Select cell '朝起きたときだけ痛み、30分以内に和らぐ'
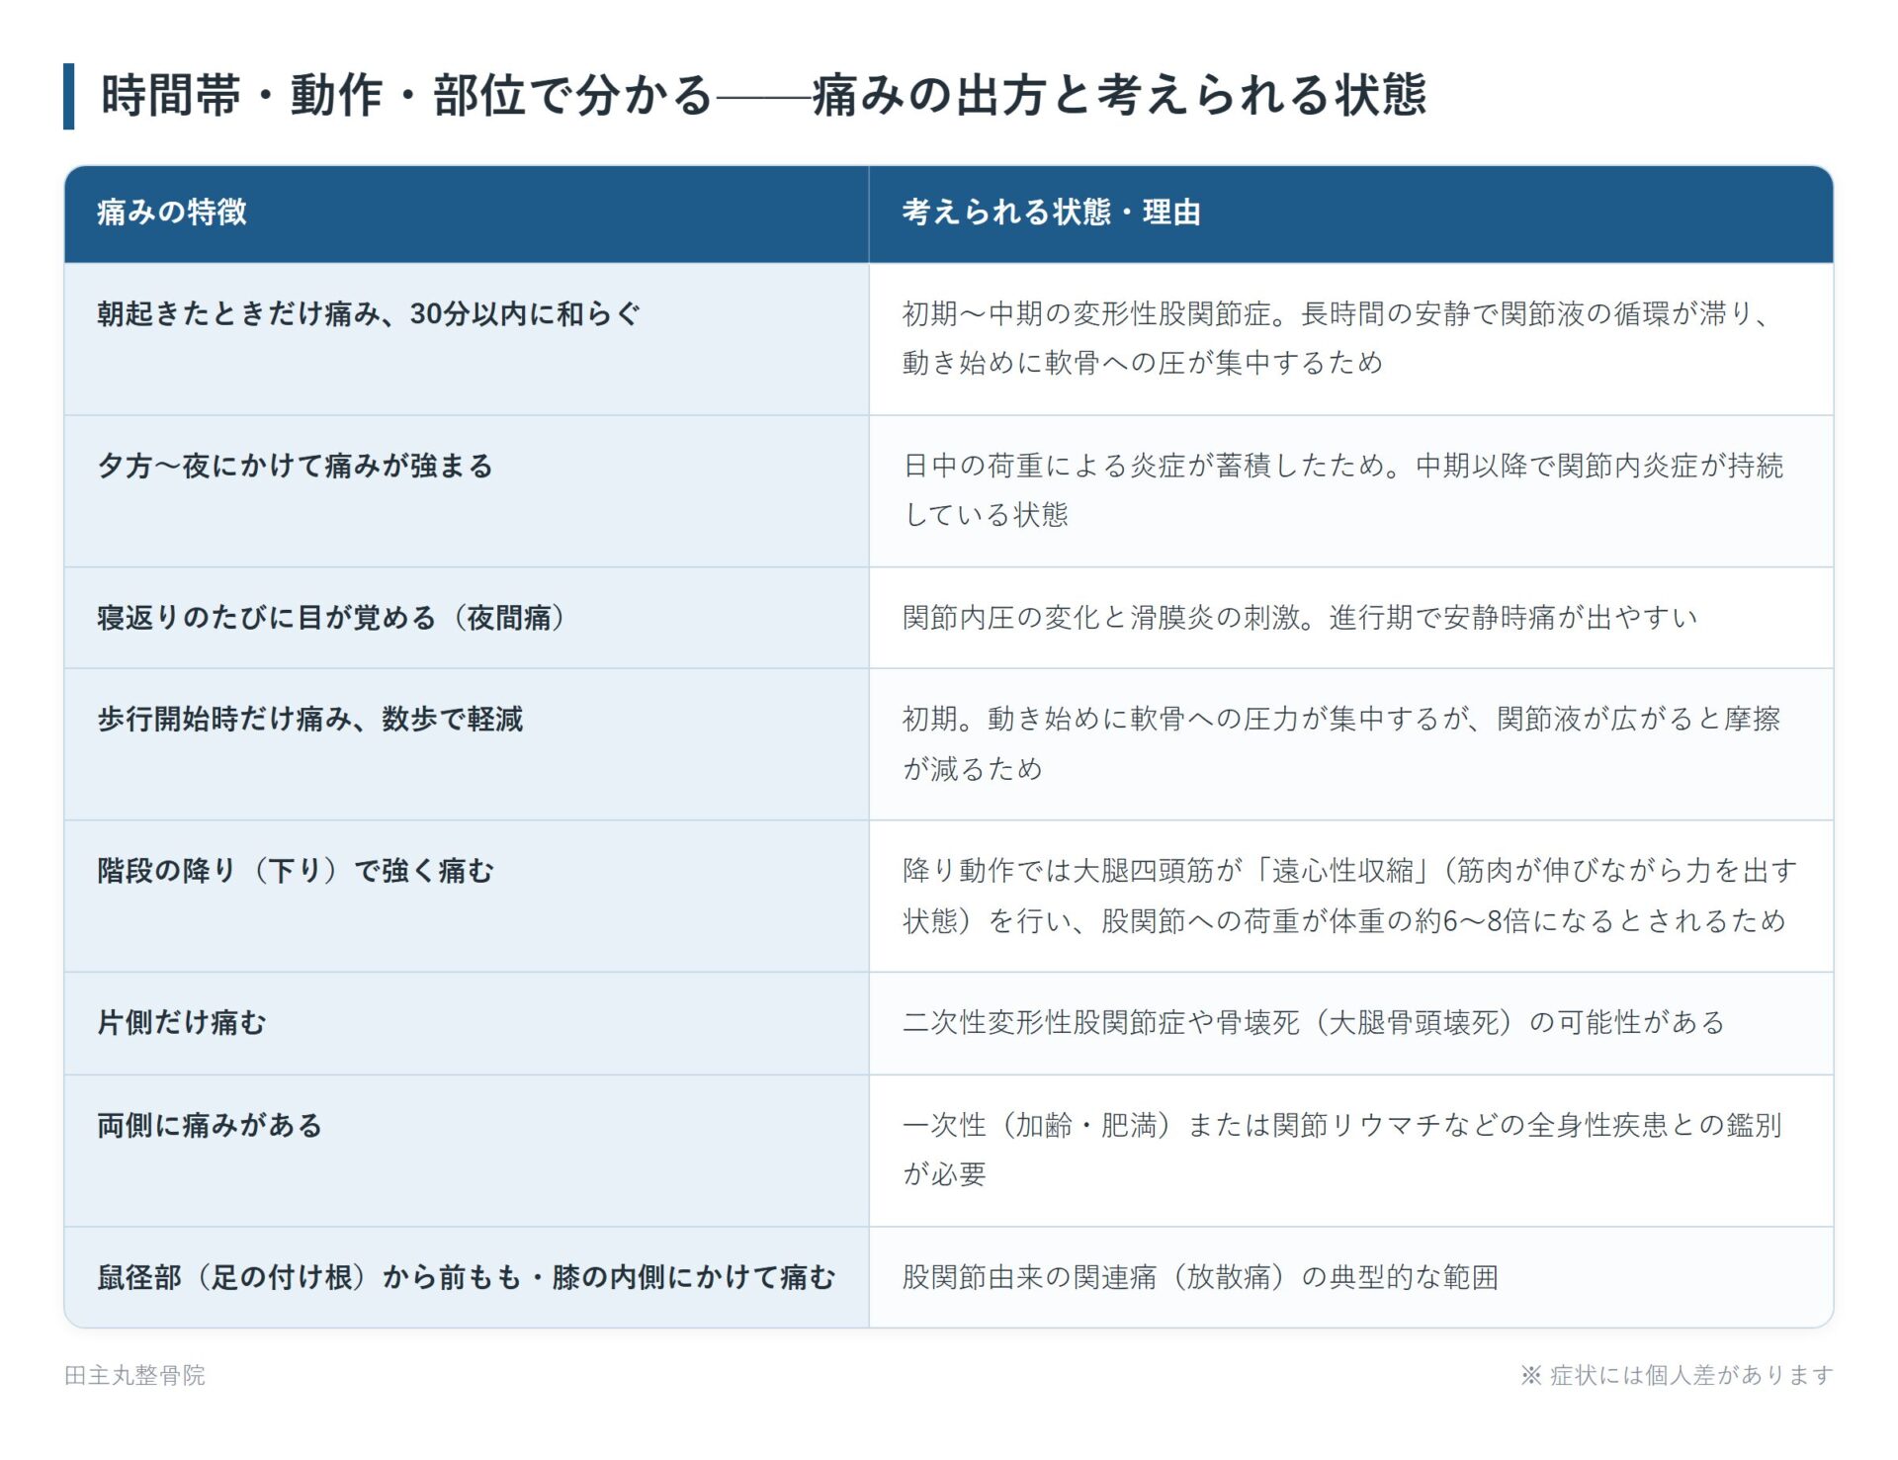Screen dimensions: 1898x1460 coord(467,339)
